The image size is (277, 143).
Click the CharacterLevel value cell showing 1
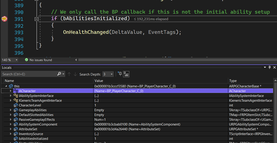tap(160, 105)
